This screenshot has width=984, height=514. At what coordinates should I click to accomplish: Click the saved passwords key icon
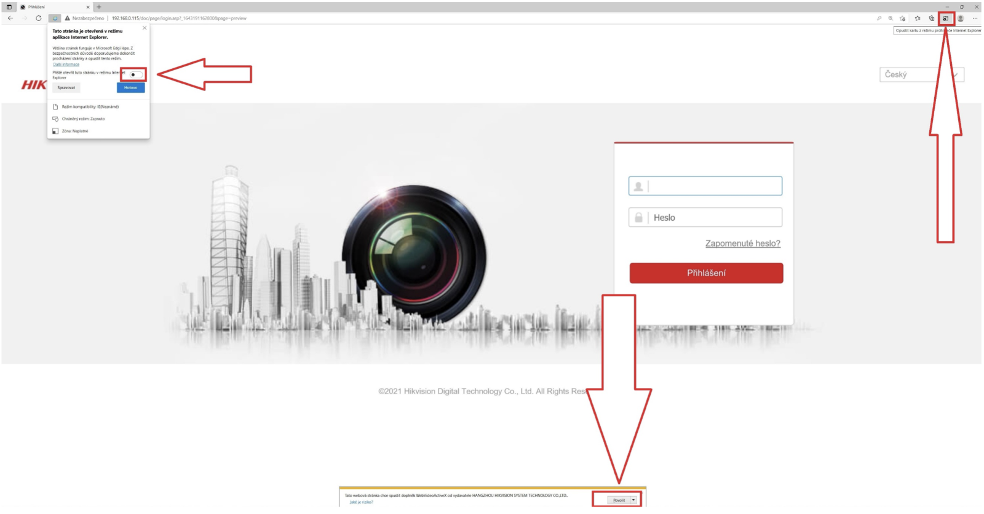click(879, 18)
